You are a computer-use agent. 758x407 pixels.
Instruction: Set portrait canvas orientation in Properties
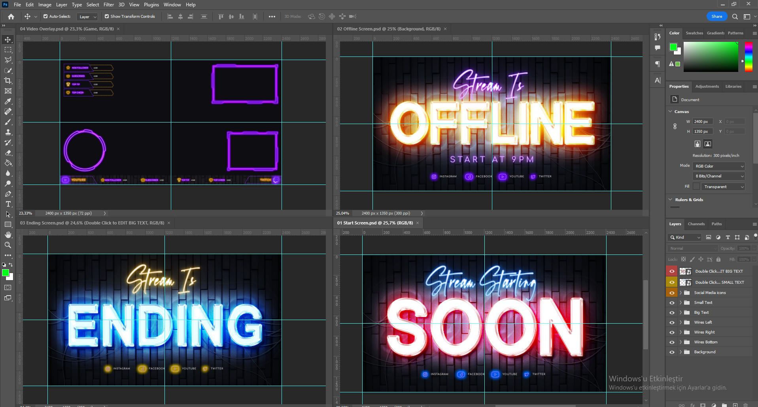(698, 144)
